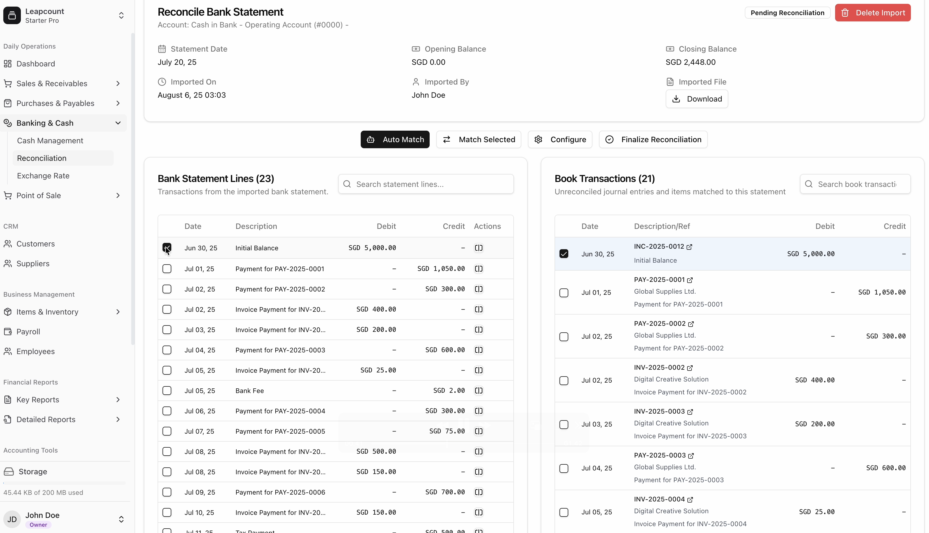Click the storage usage progress bar
The image size is (929, 533).
coord(65,483)
